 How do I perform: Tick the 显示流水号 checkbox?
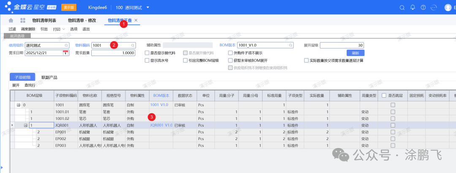pos(147,61)
